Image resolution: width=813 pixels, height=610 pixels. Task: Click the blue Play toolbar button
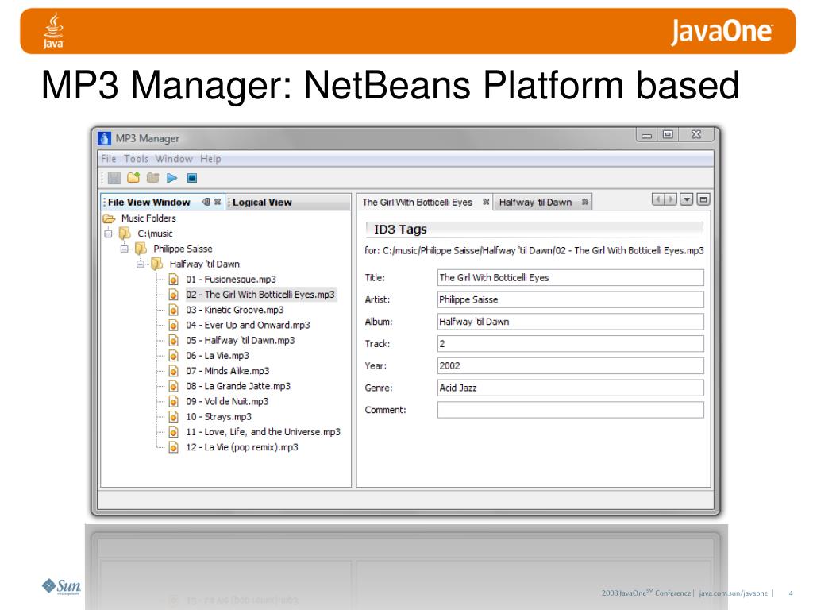172,178
